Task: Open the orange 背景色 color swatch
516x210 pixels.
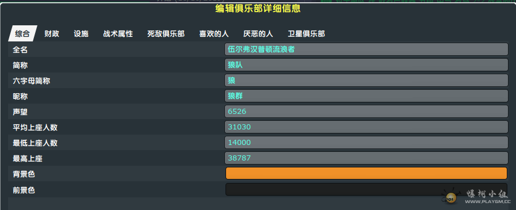Action: point(366,173)
